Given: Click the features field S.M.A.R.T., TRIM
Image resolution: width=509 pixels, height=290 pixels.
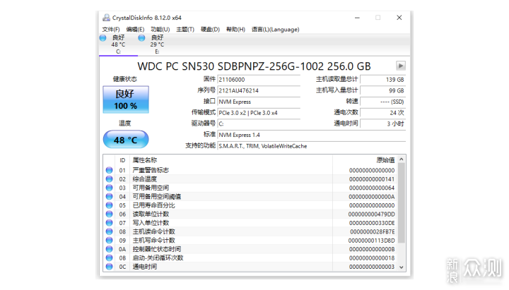Looking at the screenshot, I should click(312, 146).
